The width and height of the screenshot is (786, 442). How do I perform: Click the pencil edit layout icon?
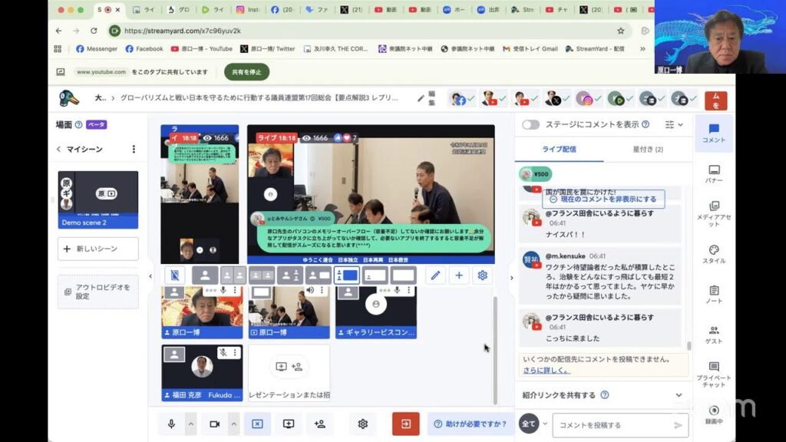[x=435, y=275]
